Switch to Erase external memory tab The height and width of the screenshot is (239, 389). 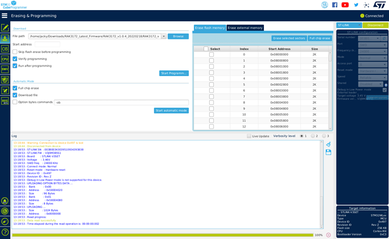[245, 28]
